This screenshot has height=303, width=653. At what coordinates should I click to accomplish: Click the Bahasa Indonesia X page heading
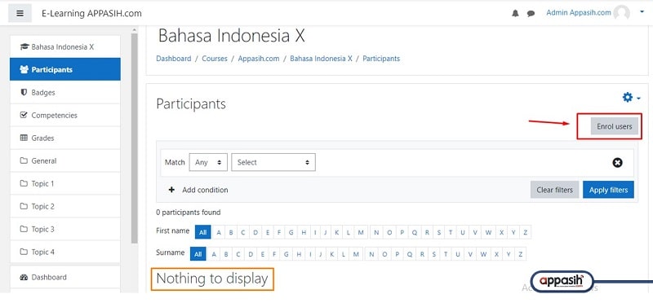point(232,36)
